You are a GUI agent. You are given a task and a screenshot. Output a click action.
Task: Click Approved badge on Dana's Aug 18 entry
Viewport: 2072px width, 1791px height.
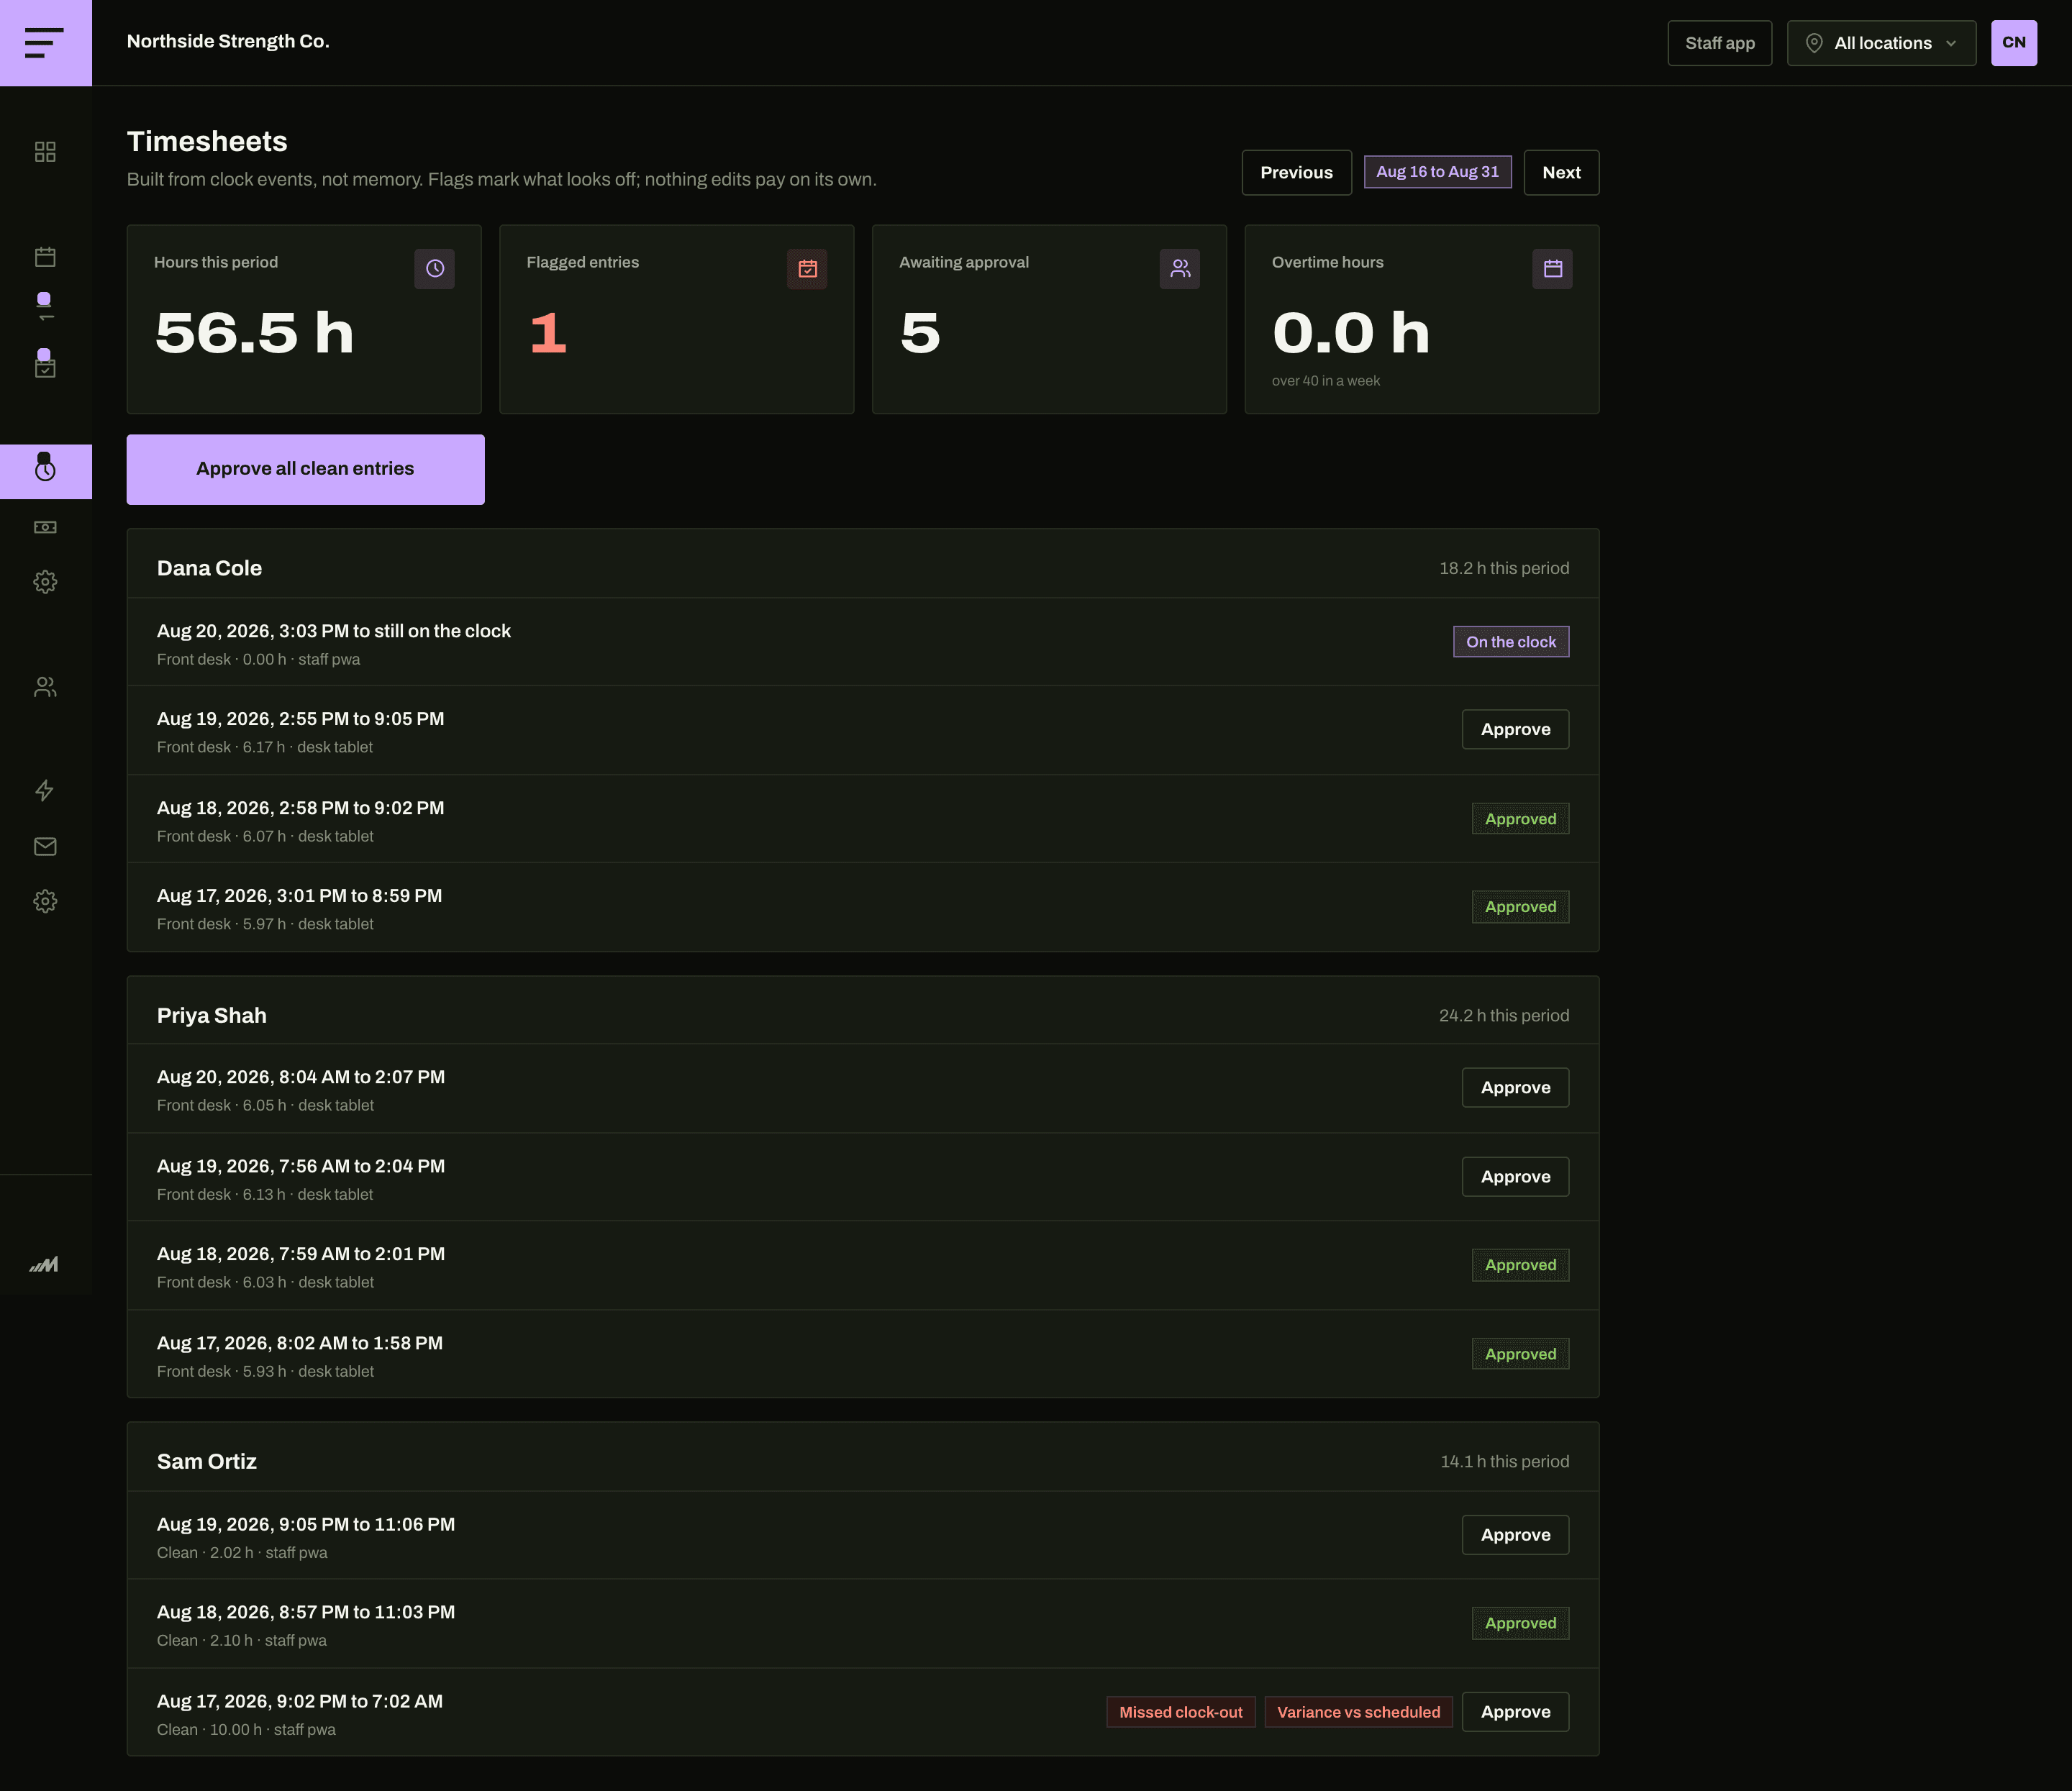coord(1520,819)
